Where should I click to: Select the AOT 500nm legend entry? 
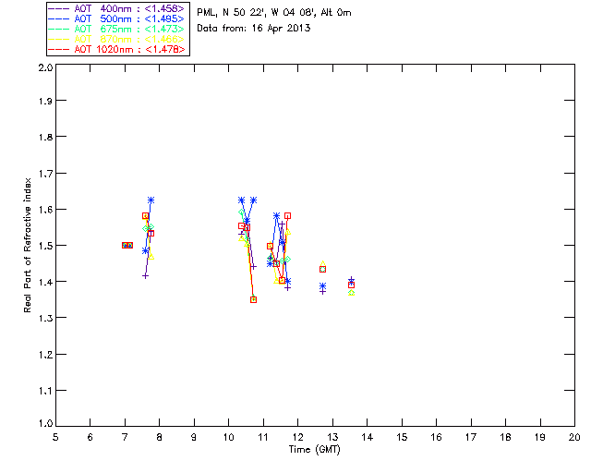(x=116, y=18)
